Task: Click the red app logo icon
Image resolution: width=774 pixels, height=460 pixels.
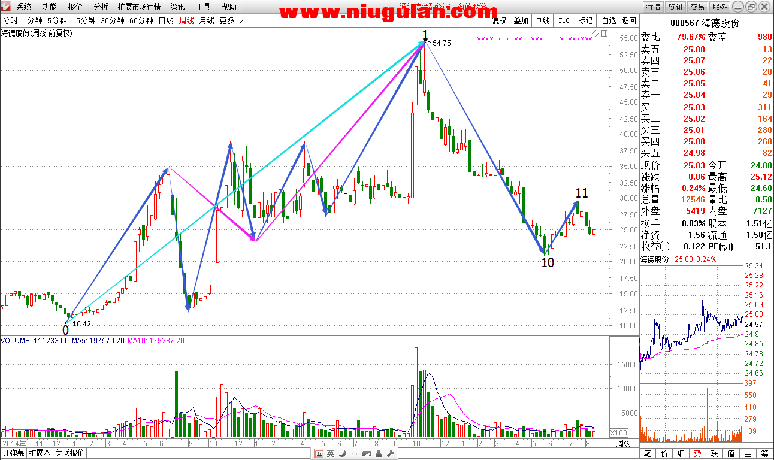Action: click(7, 7)
